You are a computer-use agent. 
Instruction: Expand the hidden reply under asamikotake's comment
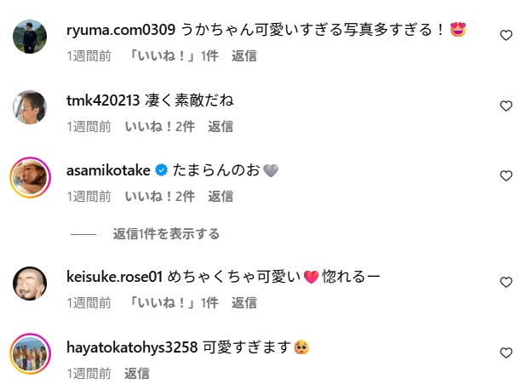(x=166, y=234)
